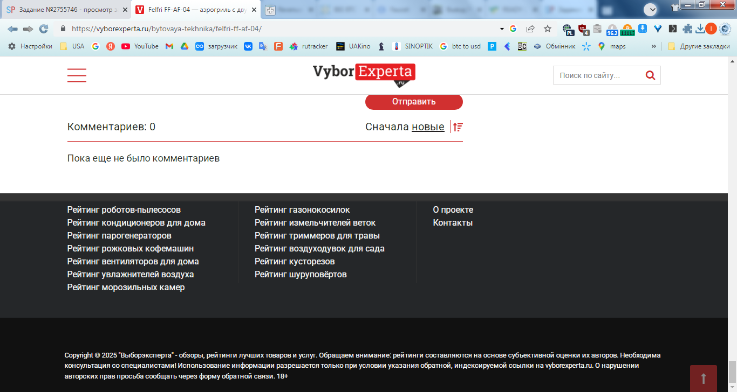Click the VyborExperta logo
The height and width of the screenshot is (392, 737).
pyautogui.click(x=364, y=75)
